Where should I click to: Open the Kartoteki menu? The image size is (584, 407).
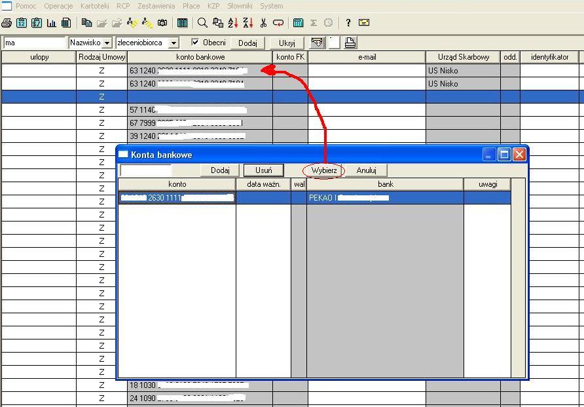pos(94,6)
